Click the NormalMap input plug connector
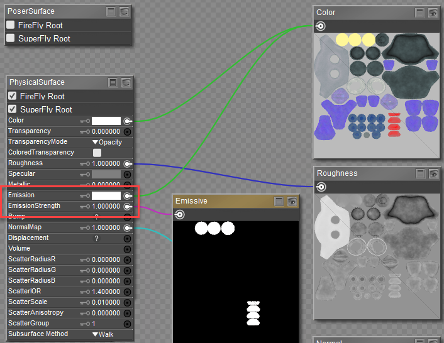 tap(127, 227)
